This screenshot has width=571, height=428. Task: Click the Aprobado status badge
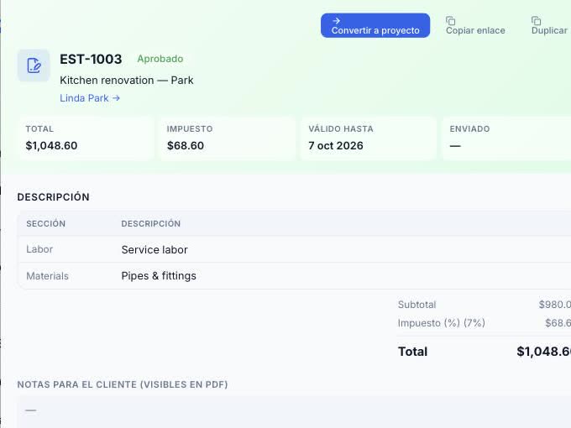160,59
